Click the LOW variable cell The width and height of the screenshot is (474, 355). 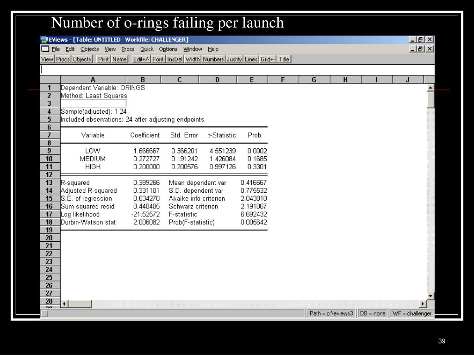pyautogui.click(x=93, y=151)
